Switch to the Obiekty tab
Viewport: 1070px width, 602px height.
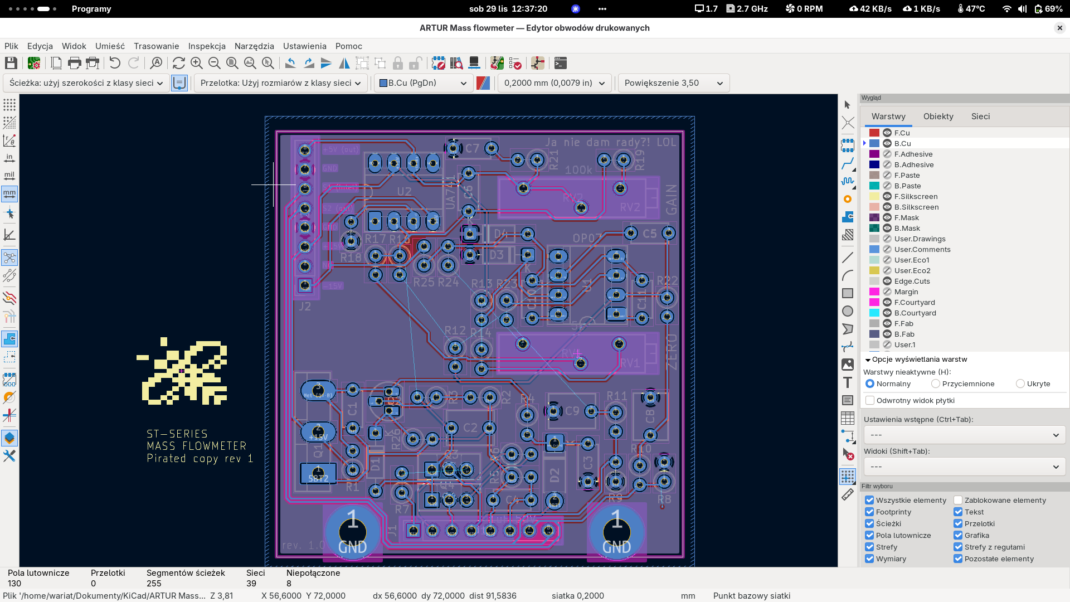938,116
